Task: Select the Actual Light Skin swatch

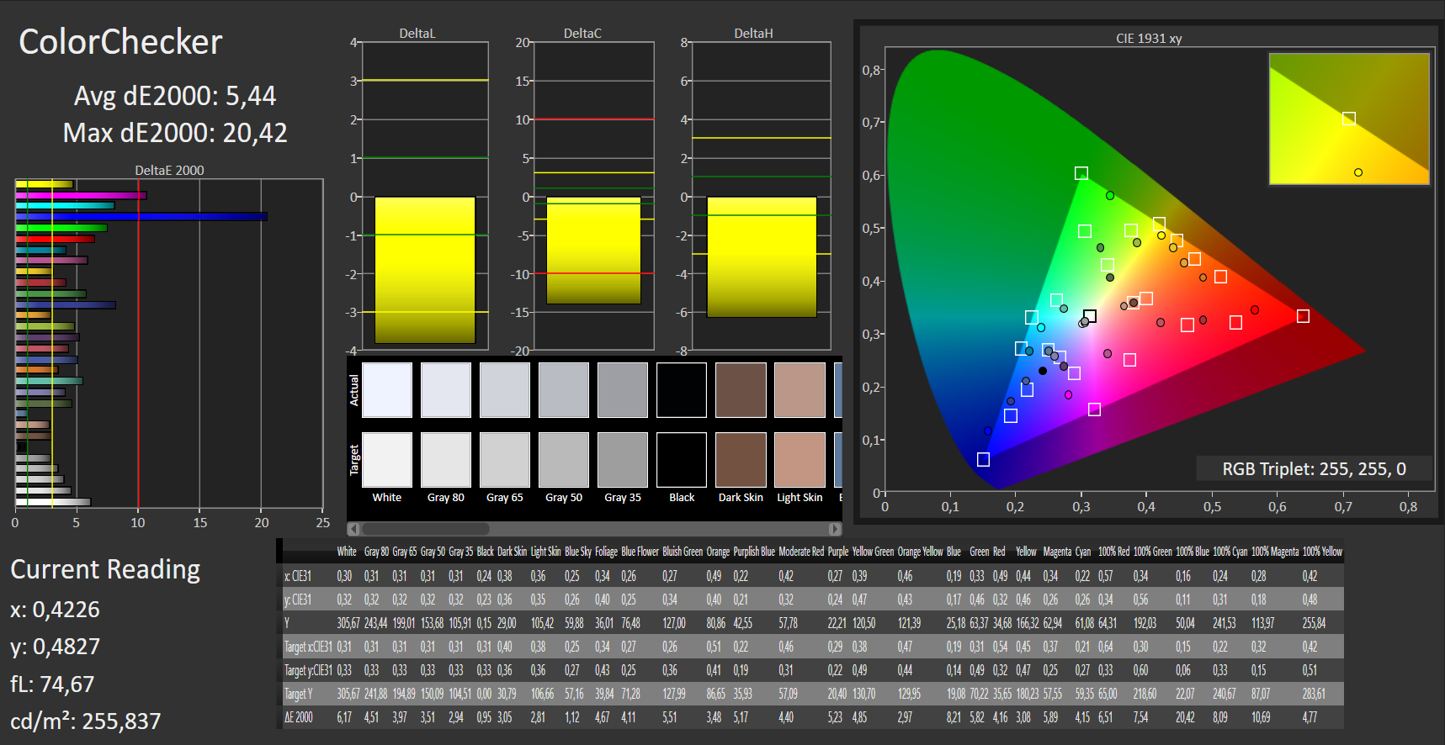Action: [x=800, y=390]
